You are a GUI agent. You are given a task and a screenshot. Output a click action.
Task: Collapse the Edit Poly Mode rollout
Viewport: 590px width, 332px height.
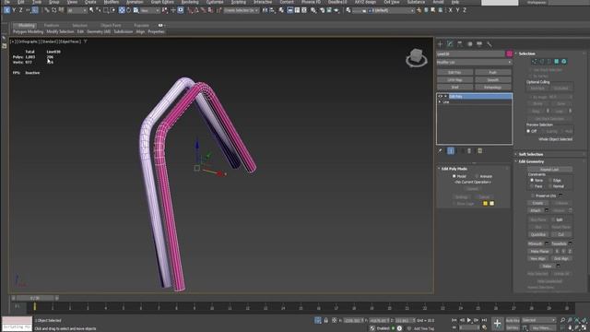point(454,169)
